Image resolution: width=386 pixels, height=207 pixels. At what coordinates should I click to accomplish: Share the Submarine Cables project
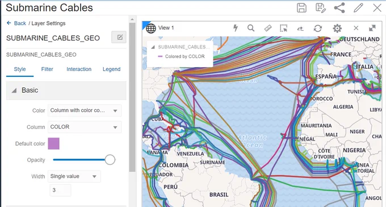click(x=339, y=8)
